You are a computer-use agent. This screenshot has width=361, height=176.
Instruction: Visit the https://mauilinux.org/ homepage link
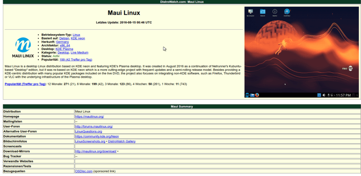tap(89, 116)
